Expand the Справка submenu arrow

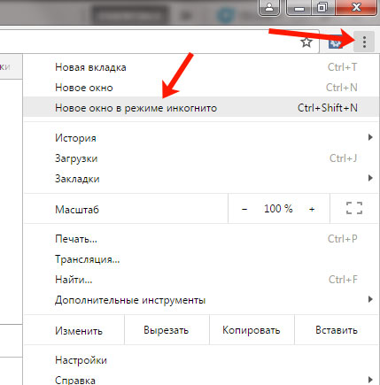tap(370, 379)
